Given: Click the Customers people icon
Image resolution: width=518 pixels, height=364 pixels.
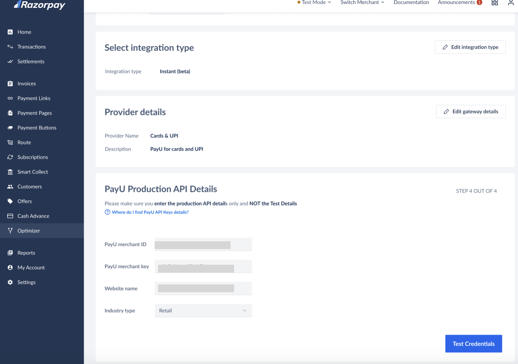Looking at the screenshot, I should 10,186.
